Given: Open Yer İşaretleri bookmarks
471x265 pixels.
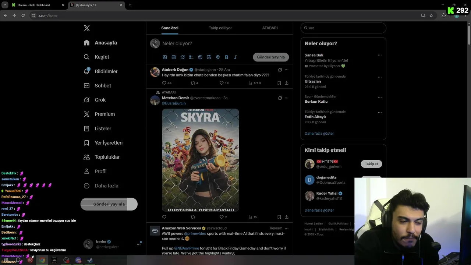Looking at the screenshot, I should pos(103,143).
